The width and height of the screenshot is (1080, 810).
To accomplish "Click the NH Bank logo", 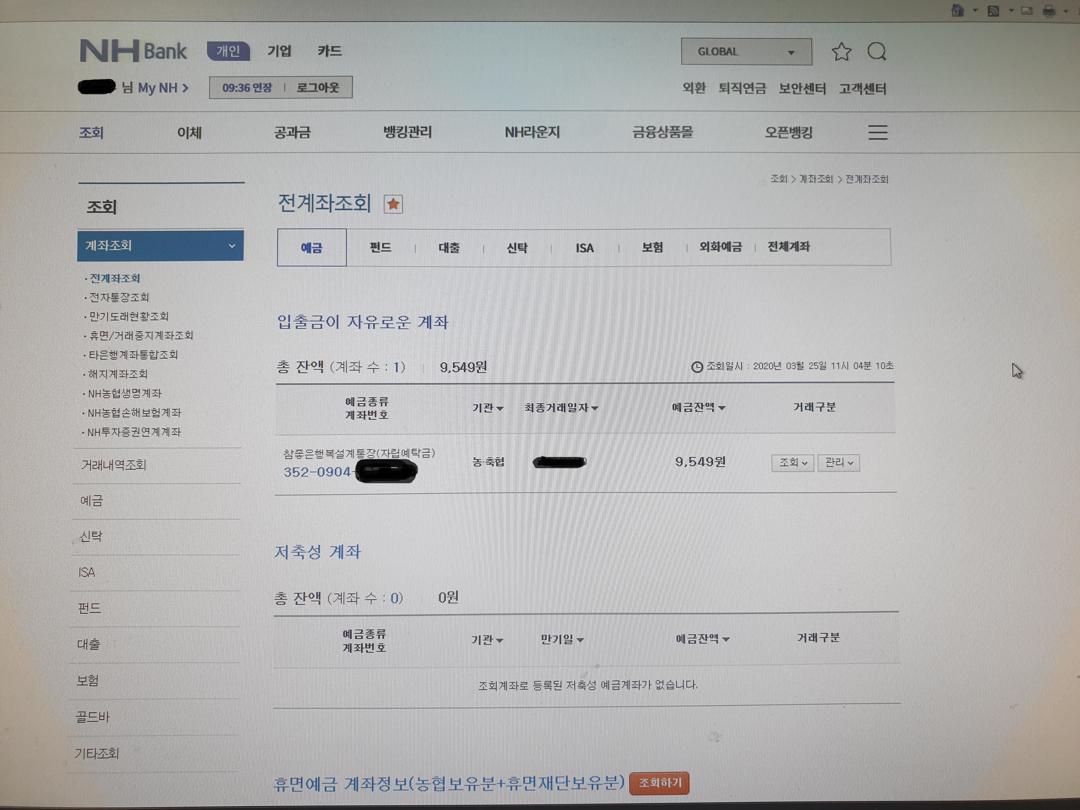I will click(133, 51).
